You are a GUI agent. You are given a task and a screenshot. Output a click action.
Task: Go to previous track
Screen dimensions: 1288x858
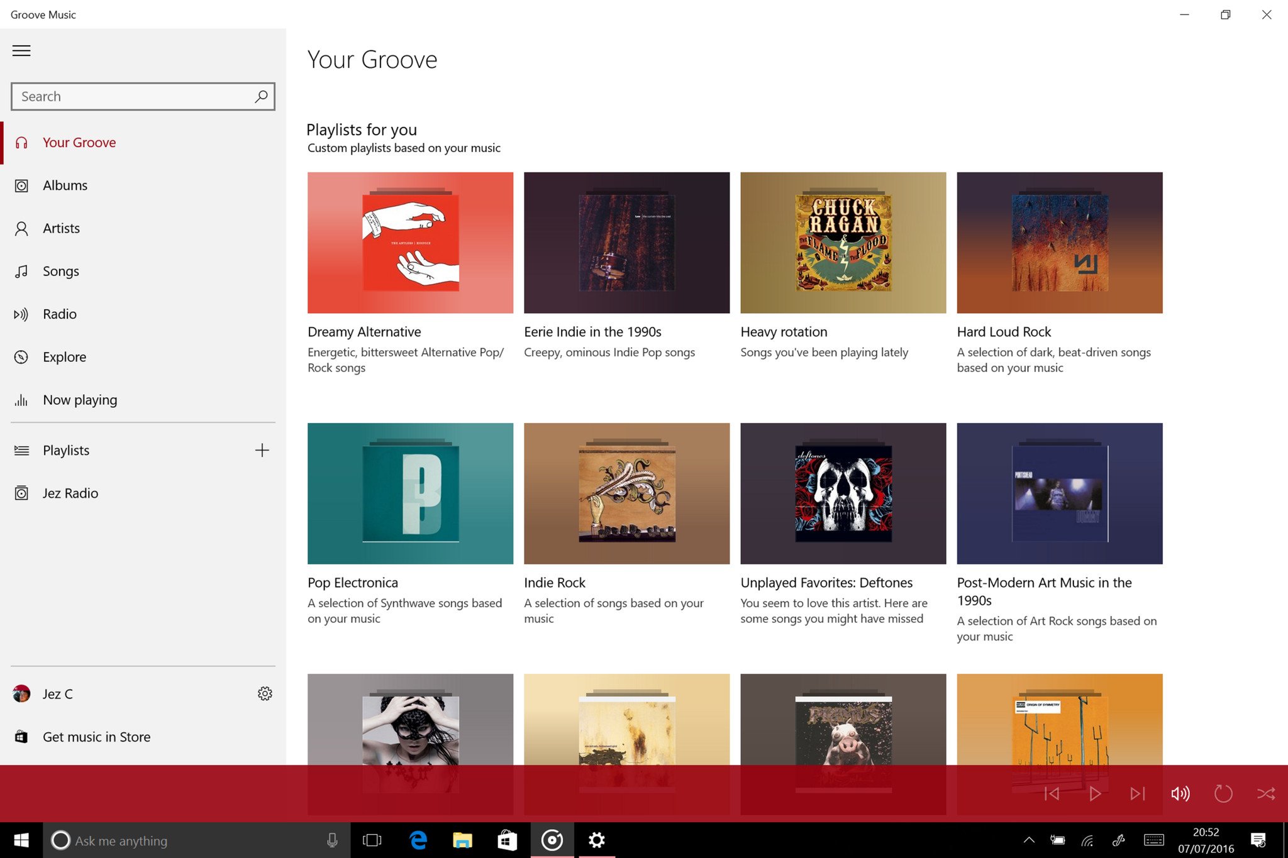[x=1052, y=794]
